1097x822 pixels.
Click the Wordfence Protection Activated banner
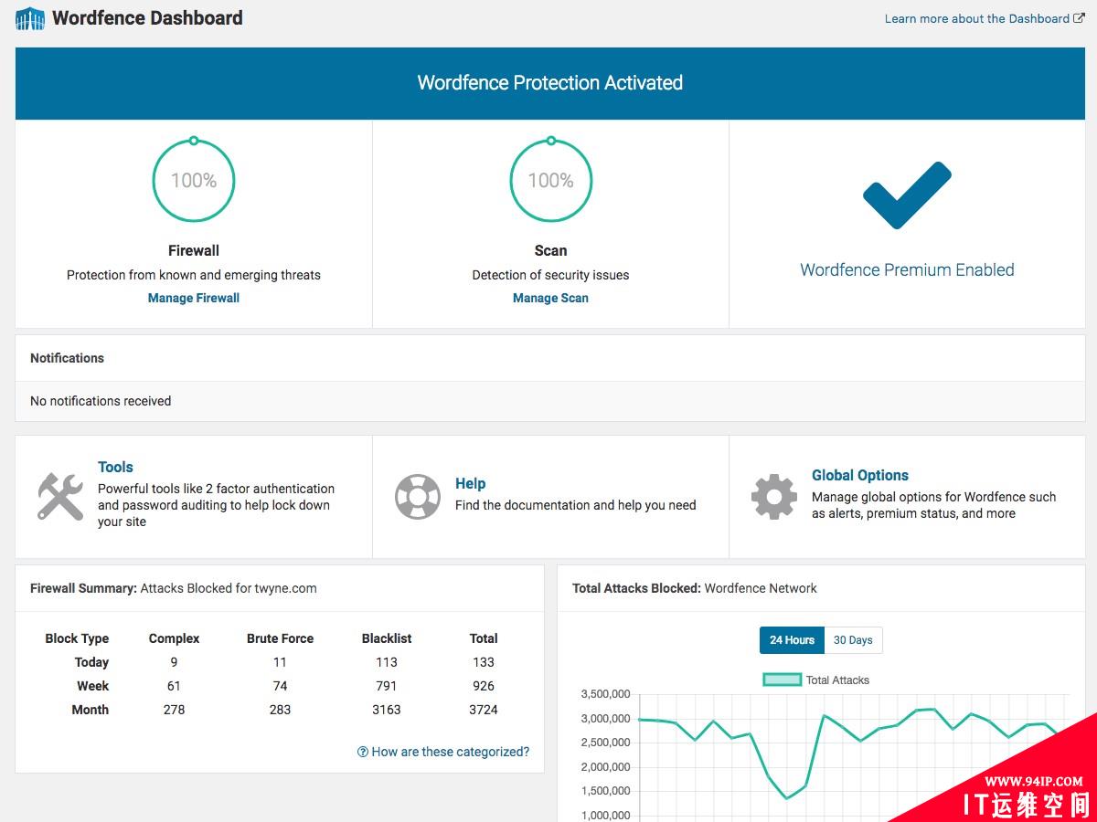click(x=550, y=83)
